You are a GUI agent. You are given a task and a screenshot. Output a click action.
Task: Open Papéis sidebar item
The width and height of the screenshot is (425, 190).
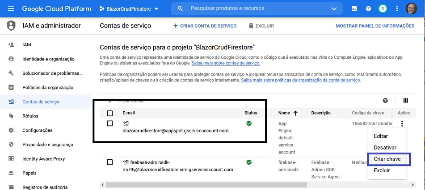coord(29,173)
